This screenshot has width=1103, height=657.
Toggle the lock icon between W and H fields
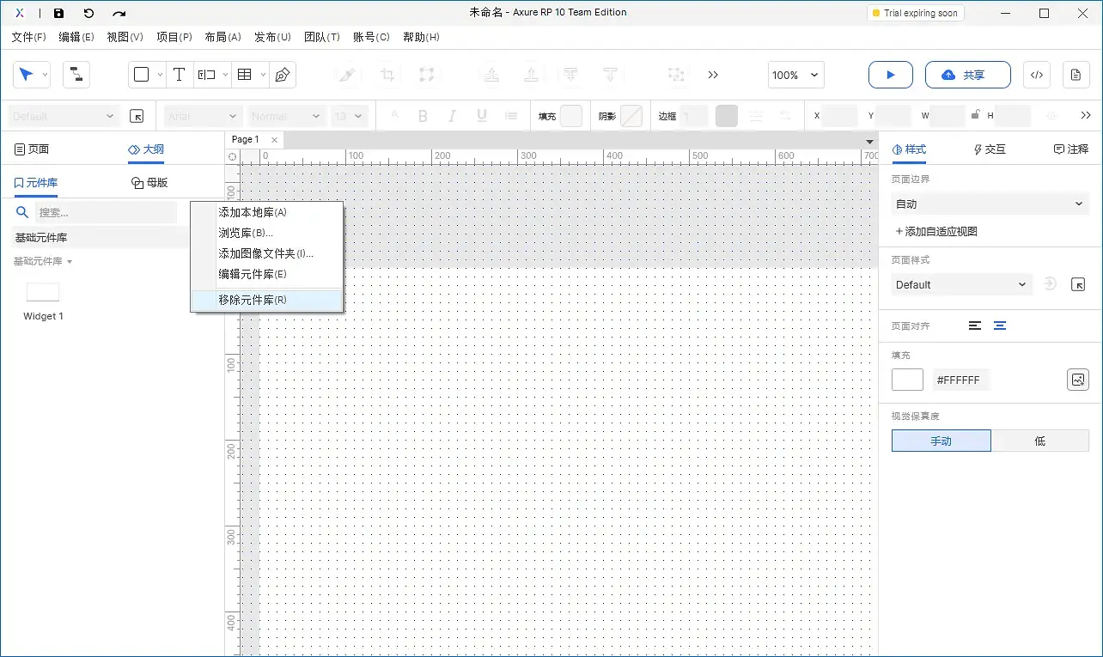[x=976, y=113]
